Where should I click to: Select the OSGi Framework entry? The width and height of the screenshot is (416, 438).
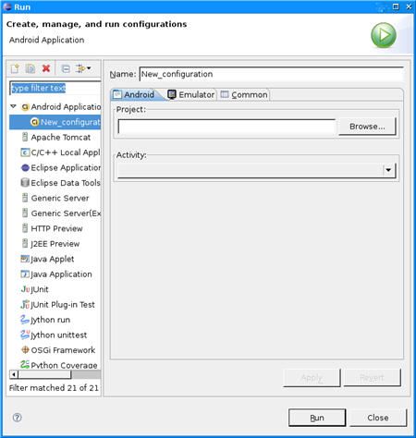(58, 350)
